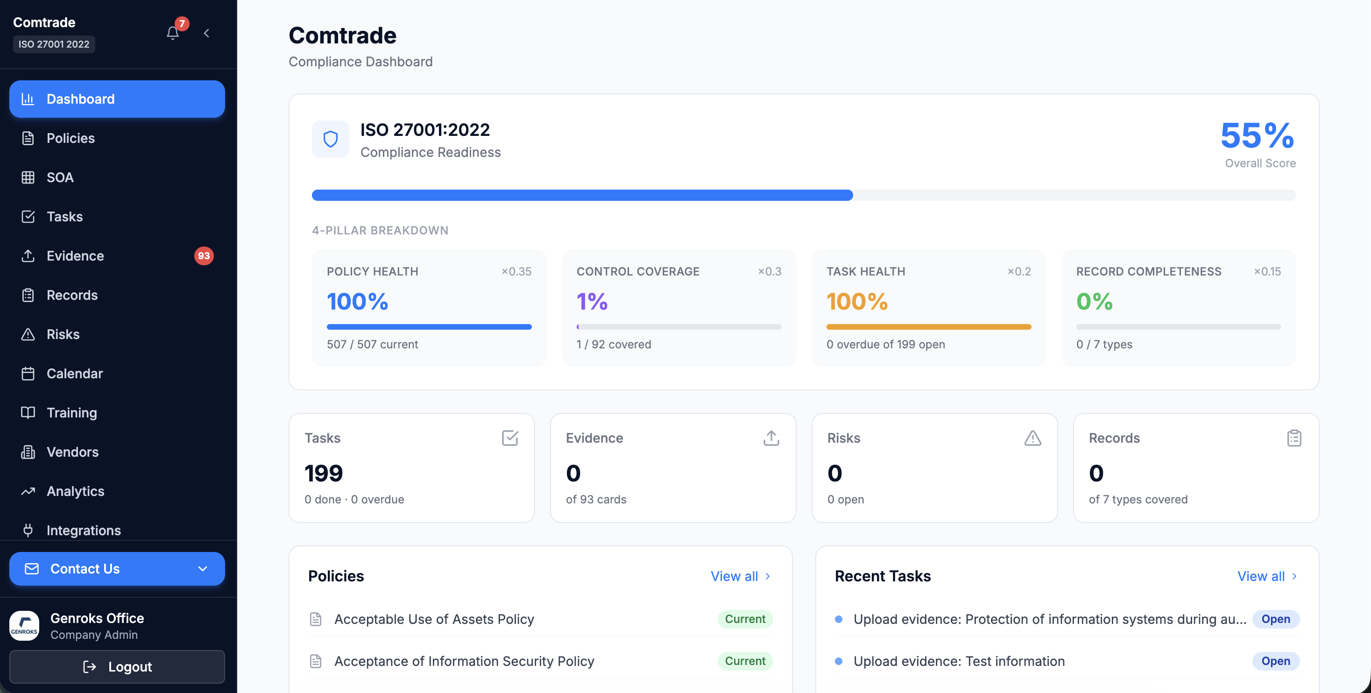Click the 93 badge on Evidence
The image size is (1371, 693).
(204, 256)
